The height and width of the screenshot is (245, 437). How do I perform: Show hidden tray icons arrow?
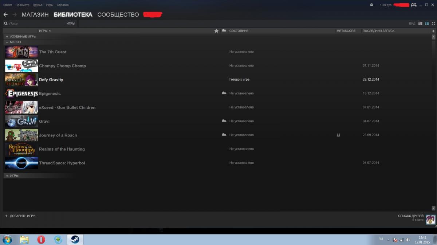coord(388,240)
